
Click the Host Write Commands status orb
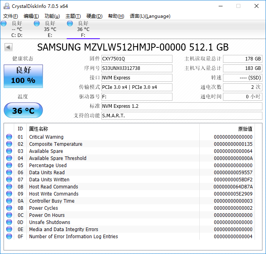[9, 194]
